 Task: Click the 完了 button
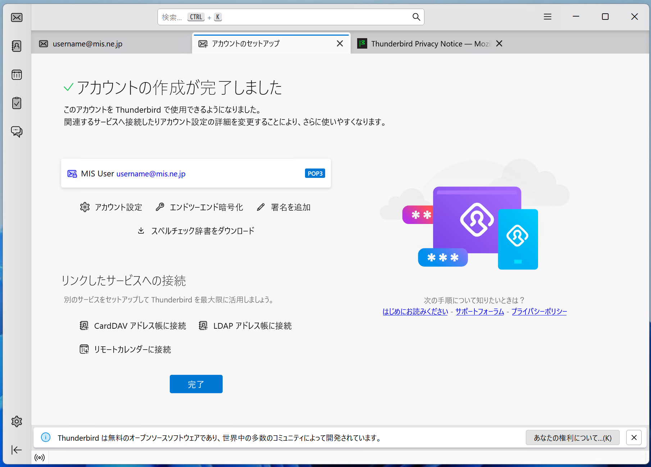pos(196,384)
